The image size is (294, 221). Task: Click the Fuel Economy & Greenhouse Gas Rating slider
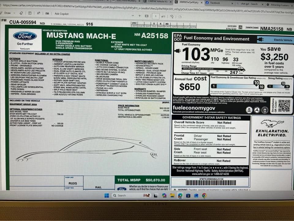(238, 86)
